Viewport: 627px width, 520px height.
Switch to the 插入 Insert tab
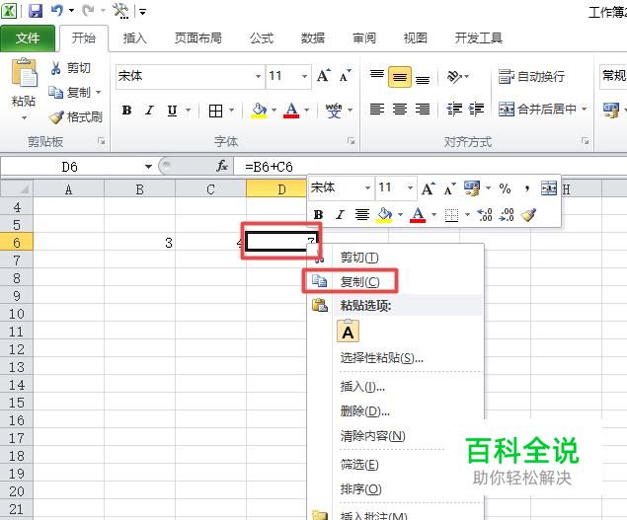134,37
